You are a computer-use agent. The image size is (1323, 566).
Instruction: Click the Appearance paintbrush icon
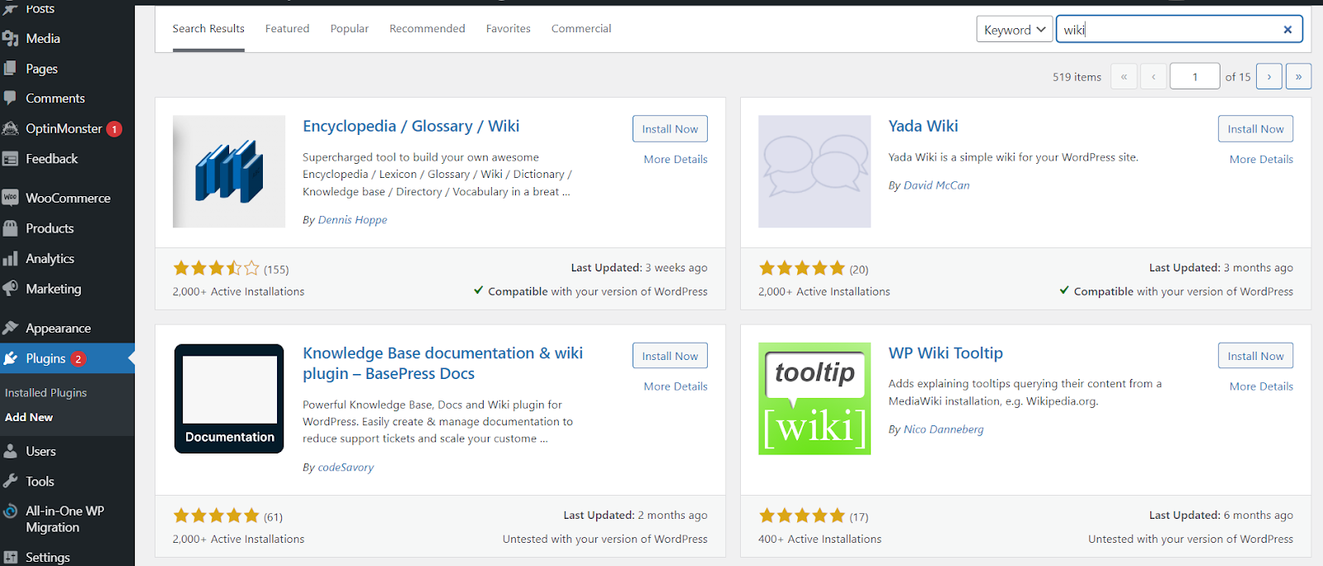10,328
